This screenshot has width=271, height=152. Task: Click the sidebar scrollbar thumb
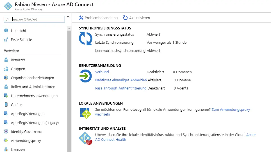click(69, 91)
